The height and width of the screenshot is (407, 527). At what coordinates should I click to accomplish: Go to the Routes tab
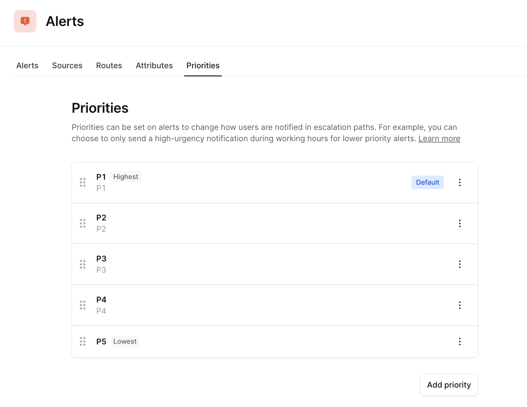(x=109, y=65)
